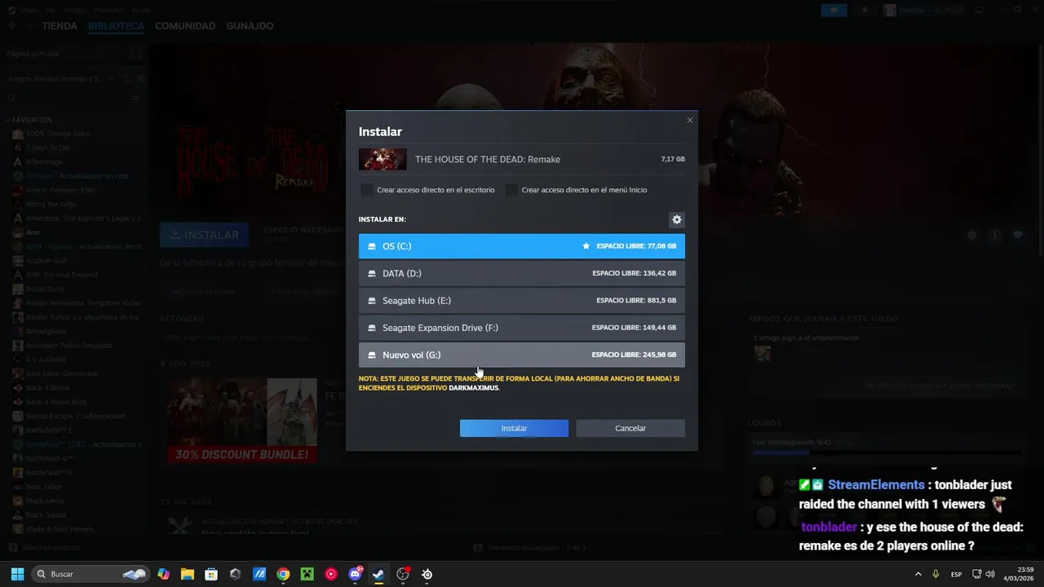Open Windows Start menu
The height and width of the screenshot is (587, 1044).
pyautogui.click(x=17, y=574)
